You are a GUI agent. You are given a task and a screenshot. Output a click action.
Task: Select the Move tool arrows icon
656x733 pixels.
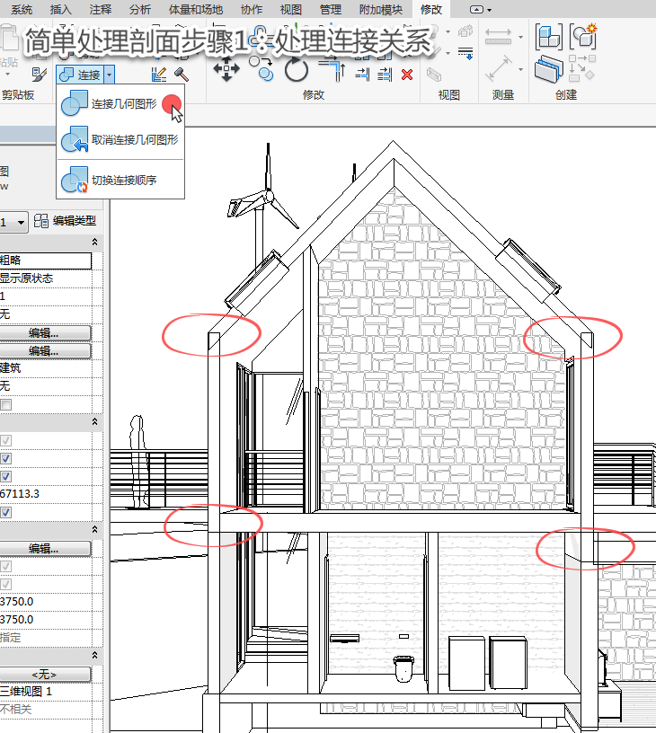(x=226, y=68)
